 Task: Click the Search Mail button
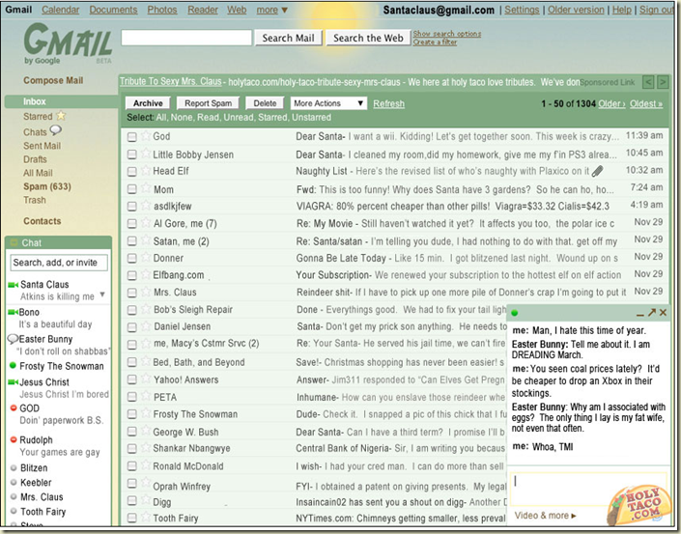[289, 38]
